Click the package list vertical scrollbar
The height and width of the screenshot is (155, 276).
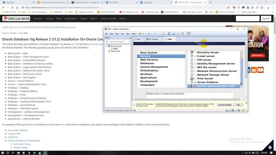tap(241, 69)
